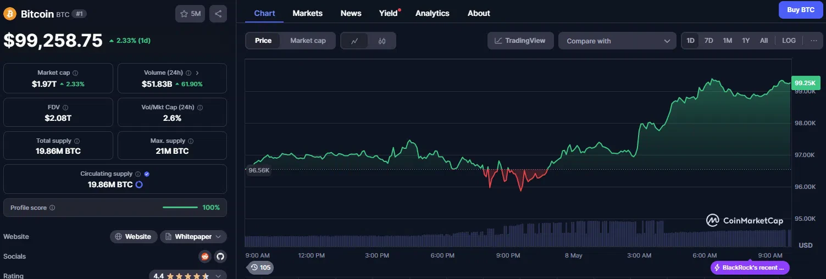Click the CoinMarketCap logo on chart

coord(745,220)
